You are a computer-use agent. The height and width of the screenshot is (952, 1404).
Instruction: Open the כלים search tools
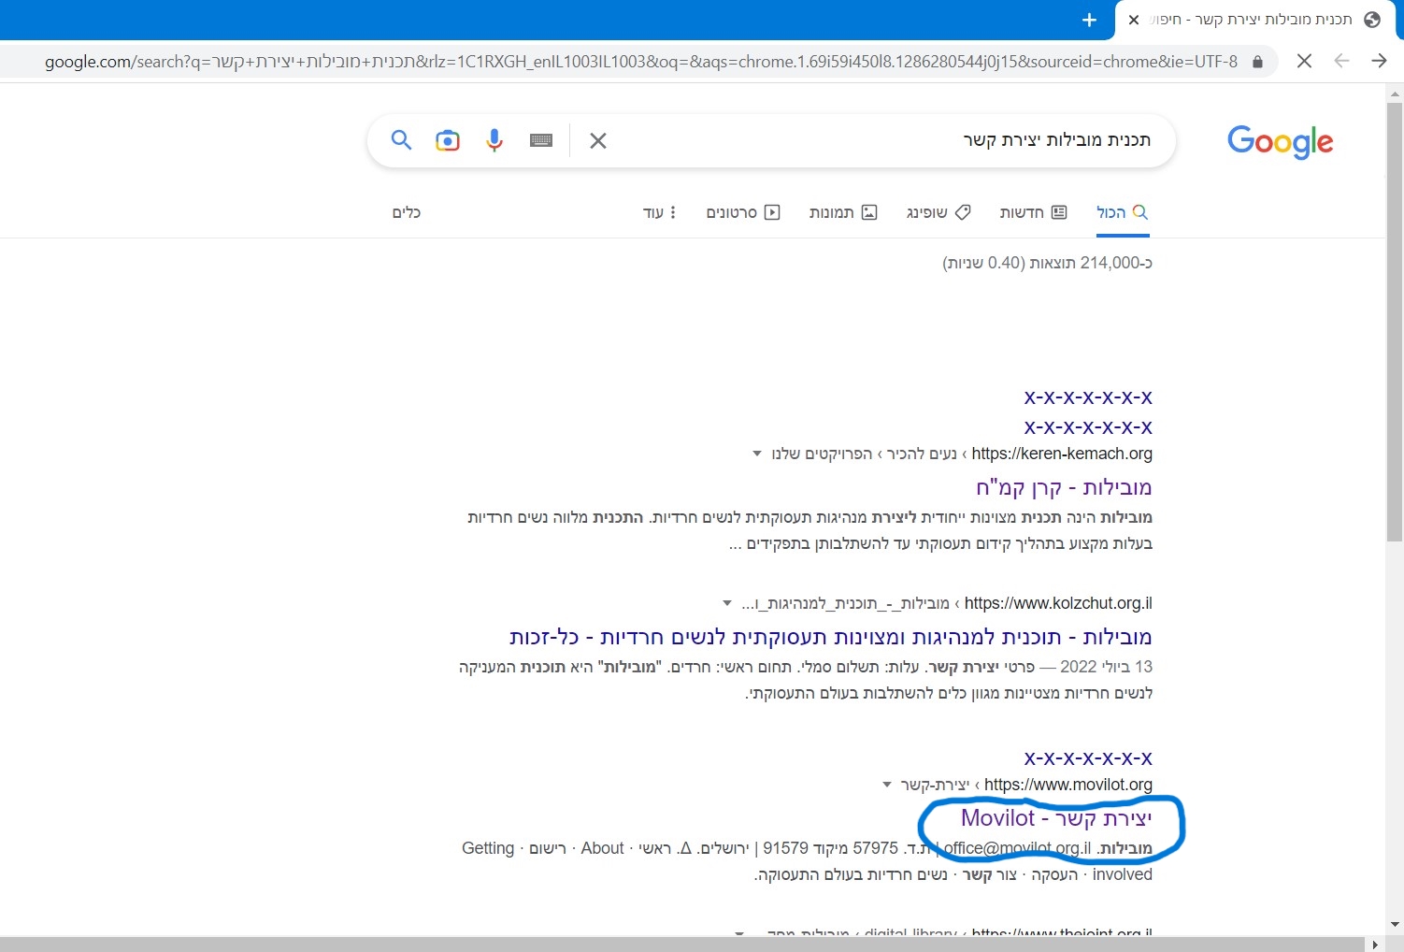click(x=407, y=213)
